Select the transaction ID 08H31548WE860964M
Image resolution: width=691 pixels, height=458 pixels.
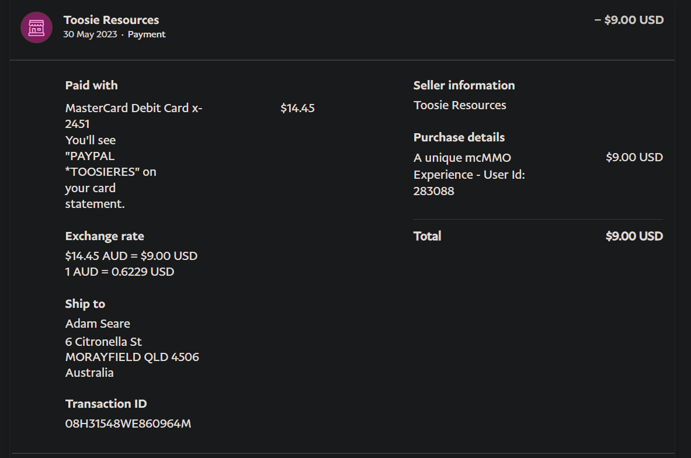[129, 424]
